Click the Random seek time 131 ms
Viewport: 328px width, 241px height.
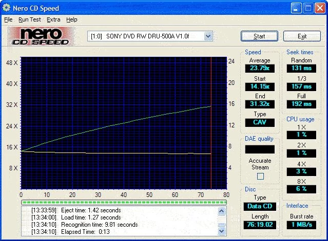pyautogui.click(x=301, y=68)
